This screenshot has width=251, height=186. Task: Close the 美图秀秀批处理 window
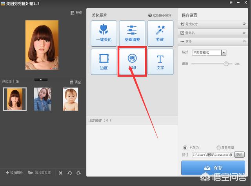point(246,2)
